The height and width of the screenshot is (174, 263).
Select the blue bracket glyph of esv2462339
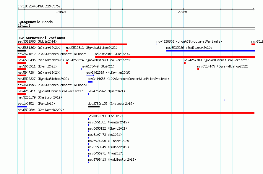[90, 75]
